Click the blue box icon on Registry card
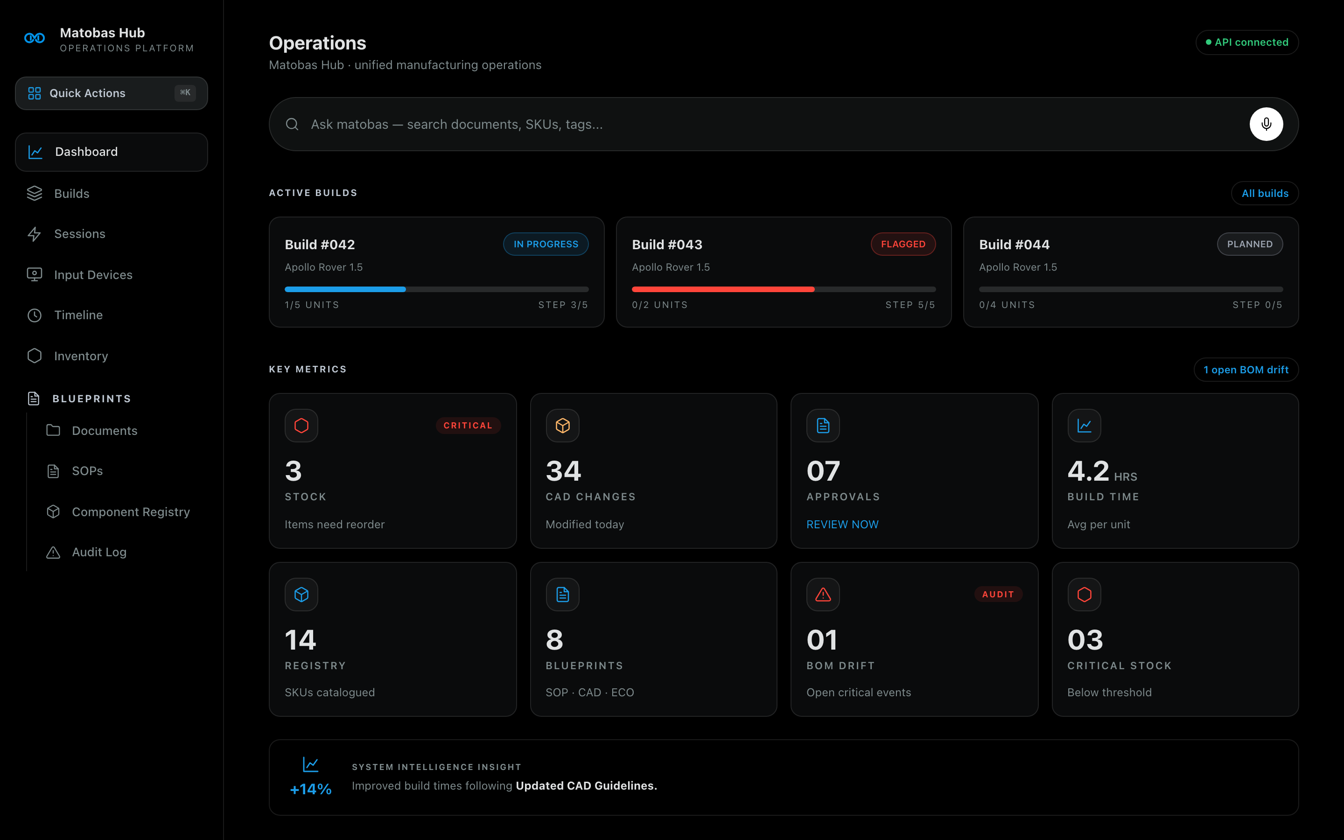Viewport: 1344px width, 840px height. 301,595
